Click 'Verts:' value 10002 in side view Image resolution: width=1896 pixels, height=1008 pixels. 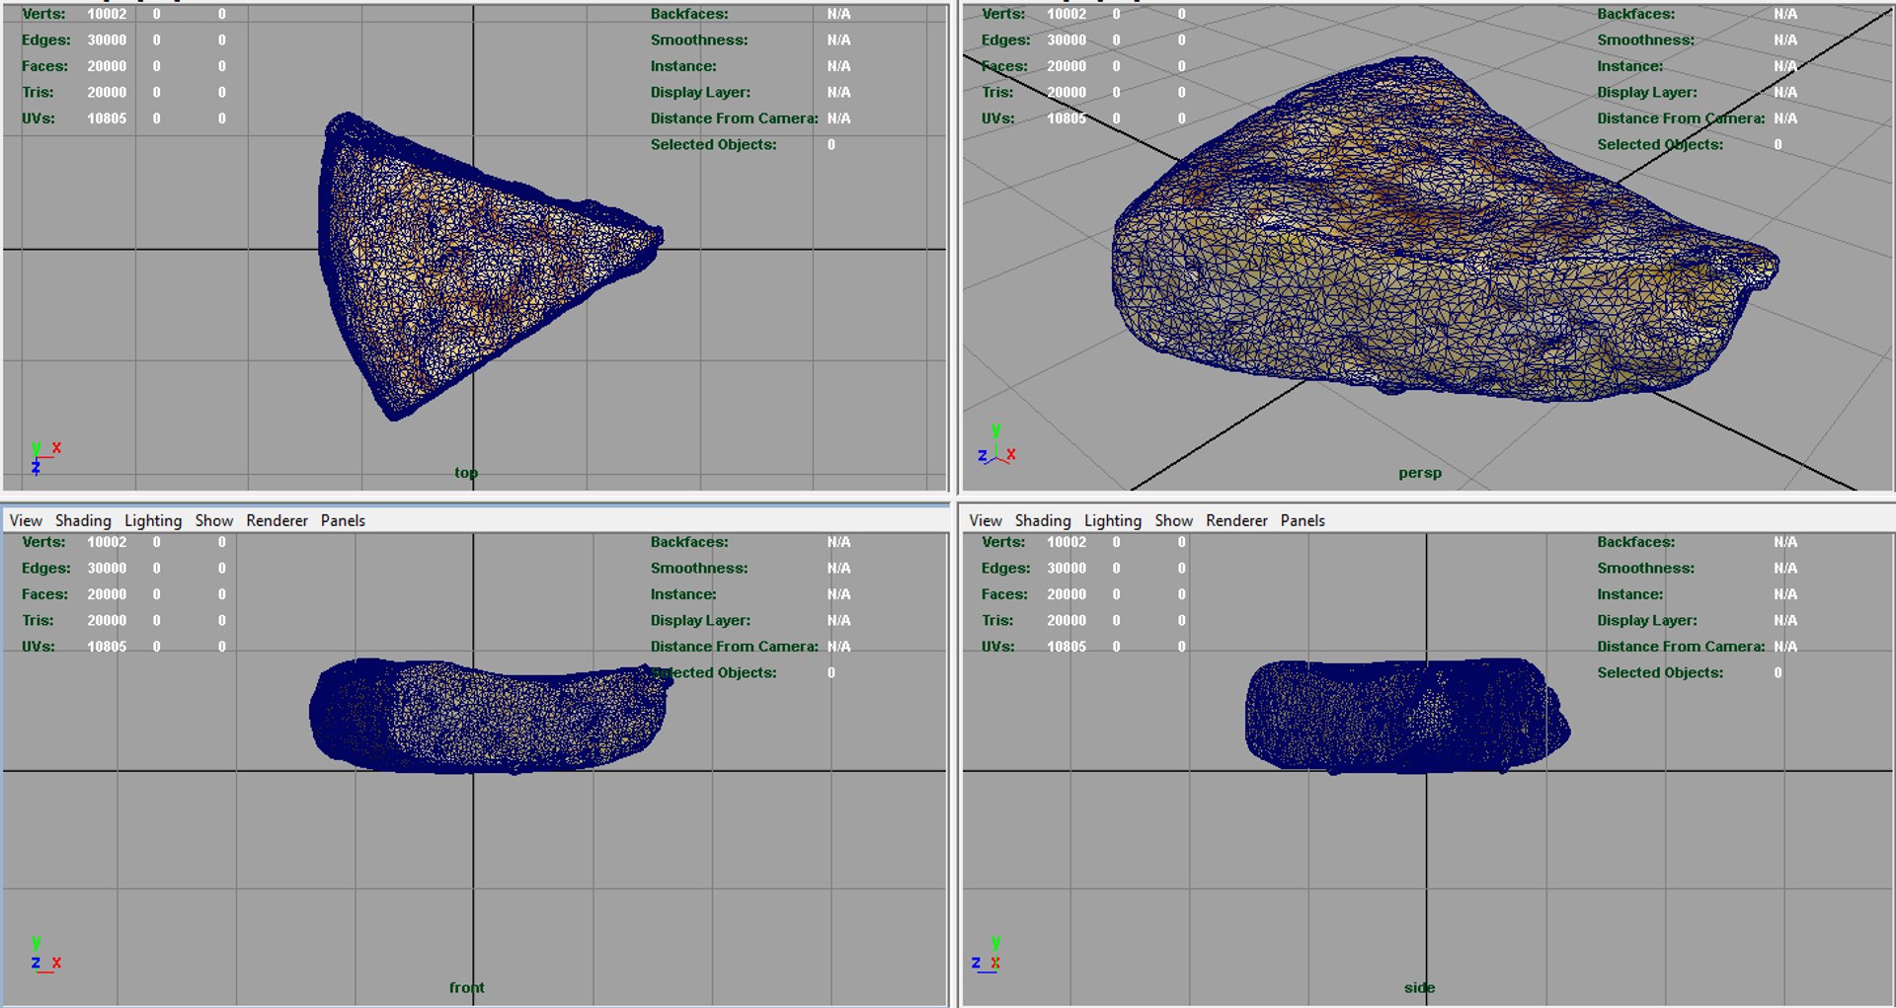[1066, 542]
